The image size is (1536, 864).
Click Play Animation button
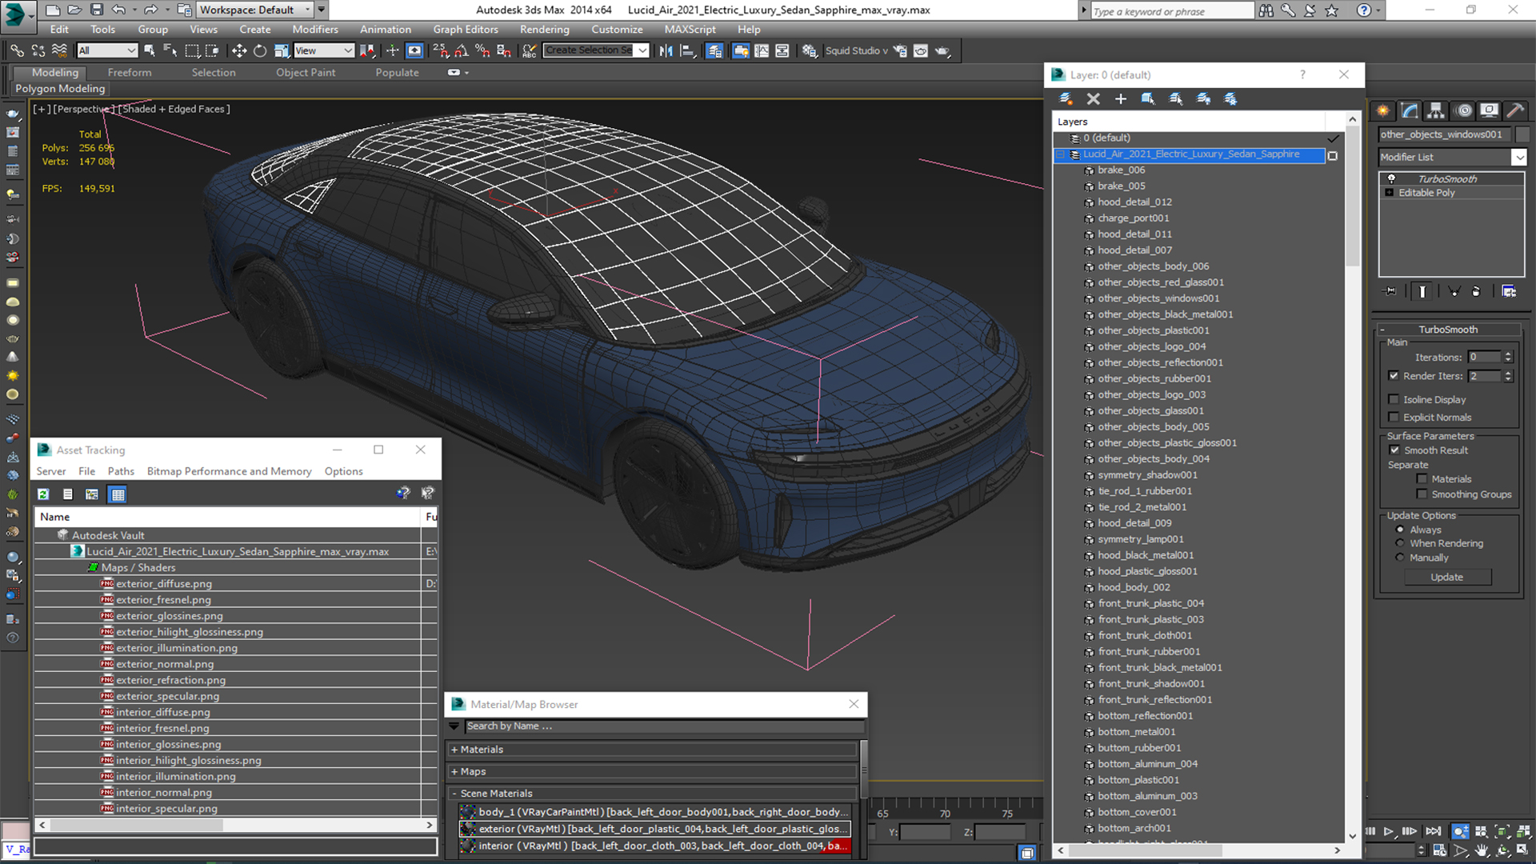click(1389, 831)
